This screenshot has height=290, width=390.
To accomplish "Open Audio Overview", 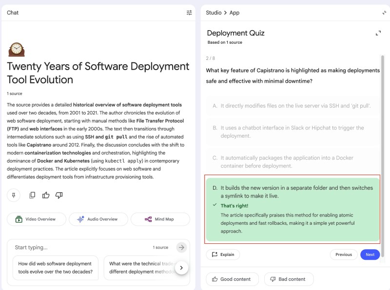I will (98, 219).
